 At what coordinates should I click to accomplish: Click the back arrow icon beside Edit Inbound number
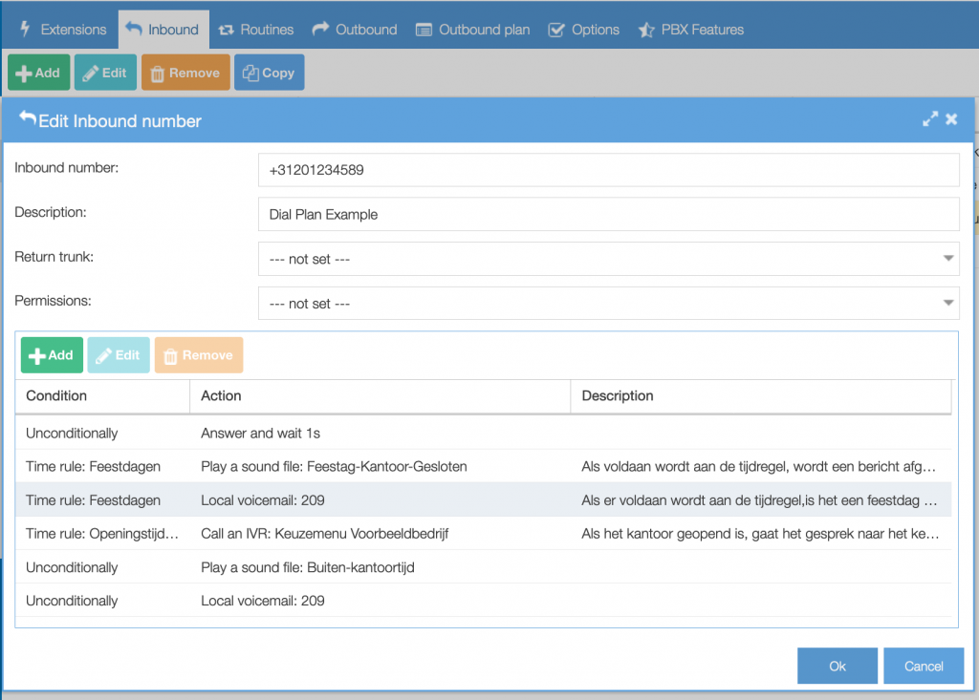[x=30, y=117]
